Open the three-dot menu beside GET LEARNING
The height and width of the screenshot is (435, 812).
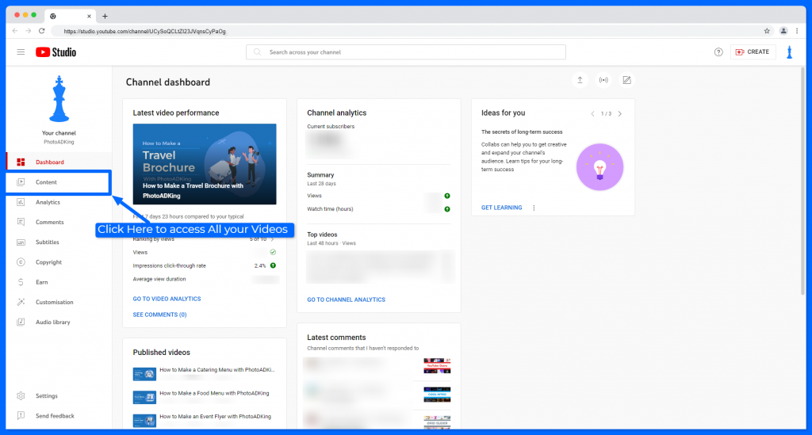click(x=534, y=208)
